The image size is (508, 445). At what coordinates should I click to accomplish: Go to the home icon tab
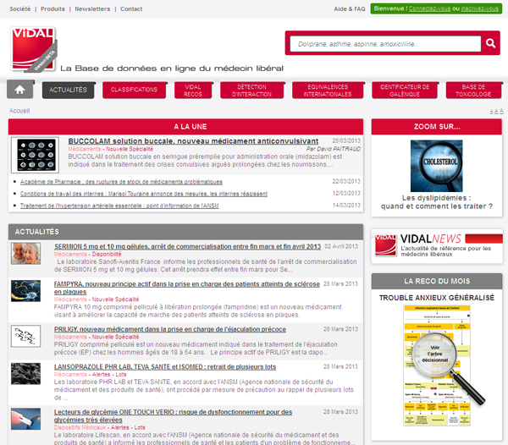coord(20,90)
